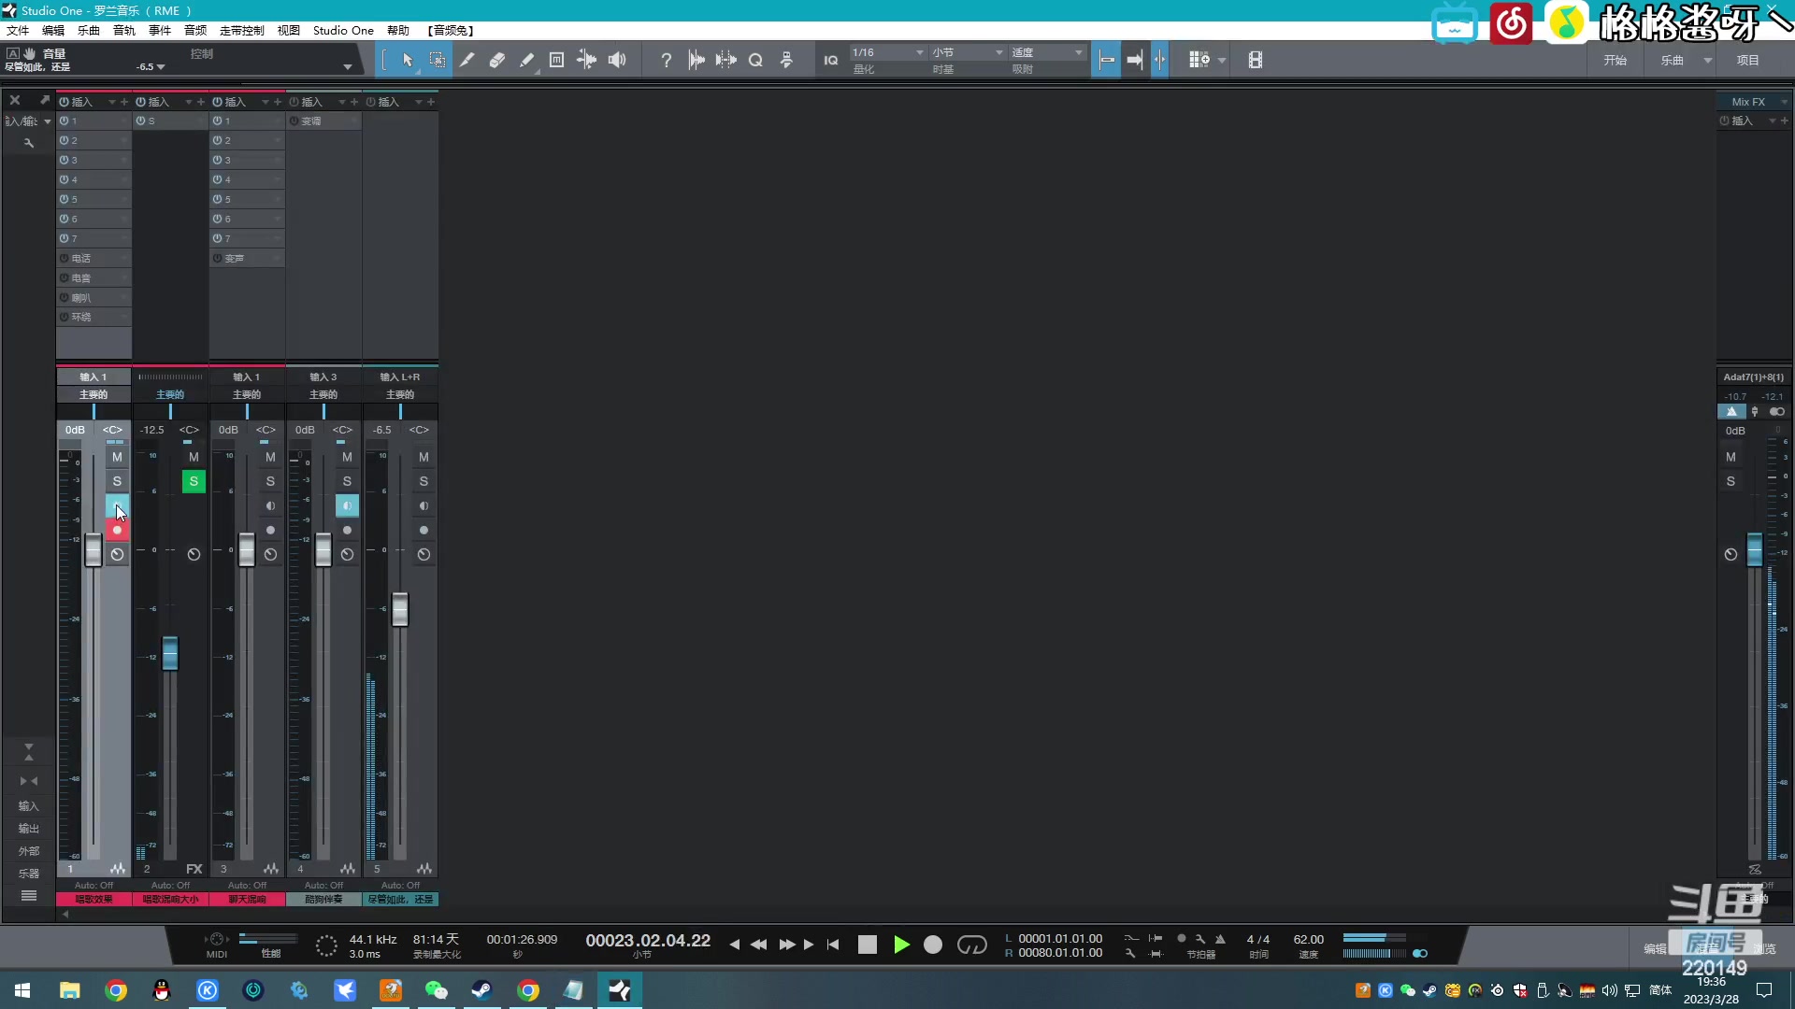Open the 视图 menu
The width and height of the screenshot is (1795, 1009).
pyautogui.click(x=289, y=30)
